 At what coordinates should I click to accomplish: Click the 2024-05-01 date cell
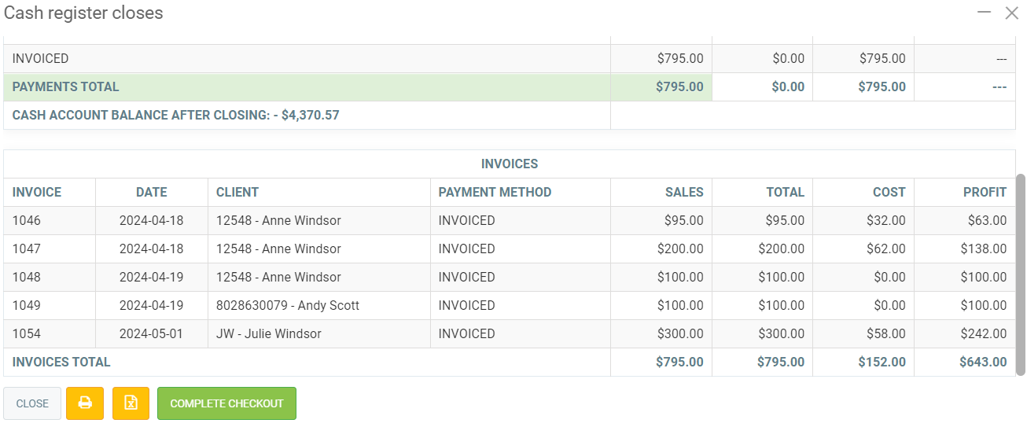pyautogui.click(x=151, y=333)
